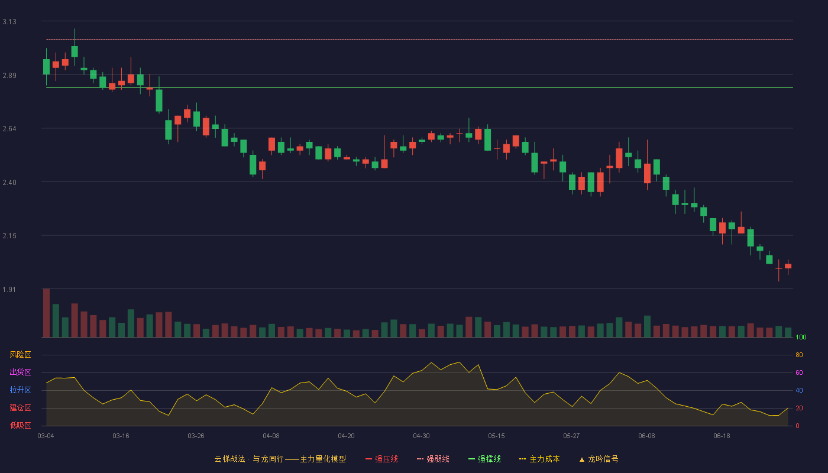Select the red dotted horizontal line near top
Viewport: 828px width, 473px height.
point(419,40)
